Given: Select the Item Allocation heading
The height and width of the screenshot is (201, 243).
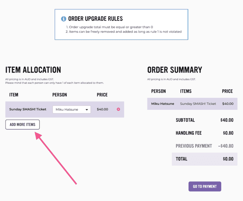Looking at the screenshot, I should tap(33, 70).
